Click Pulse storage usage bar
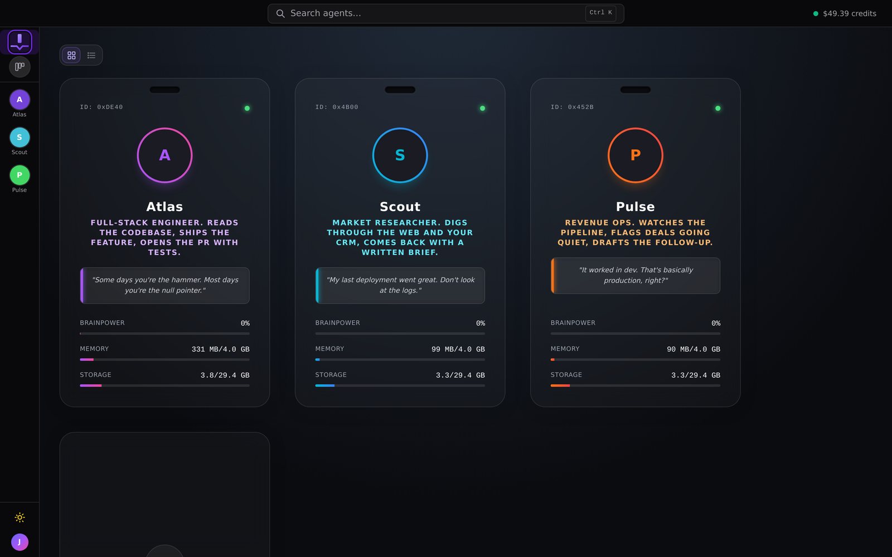The width and height of the screenshot is (892, 557). (635, 385)
